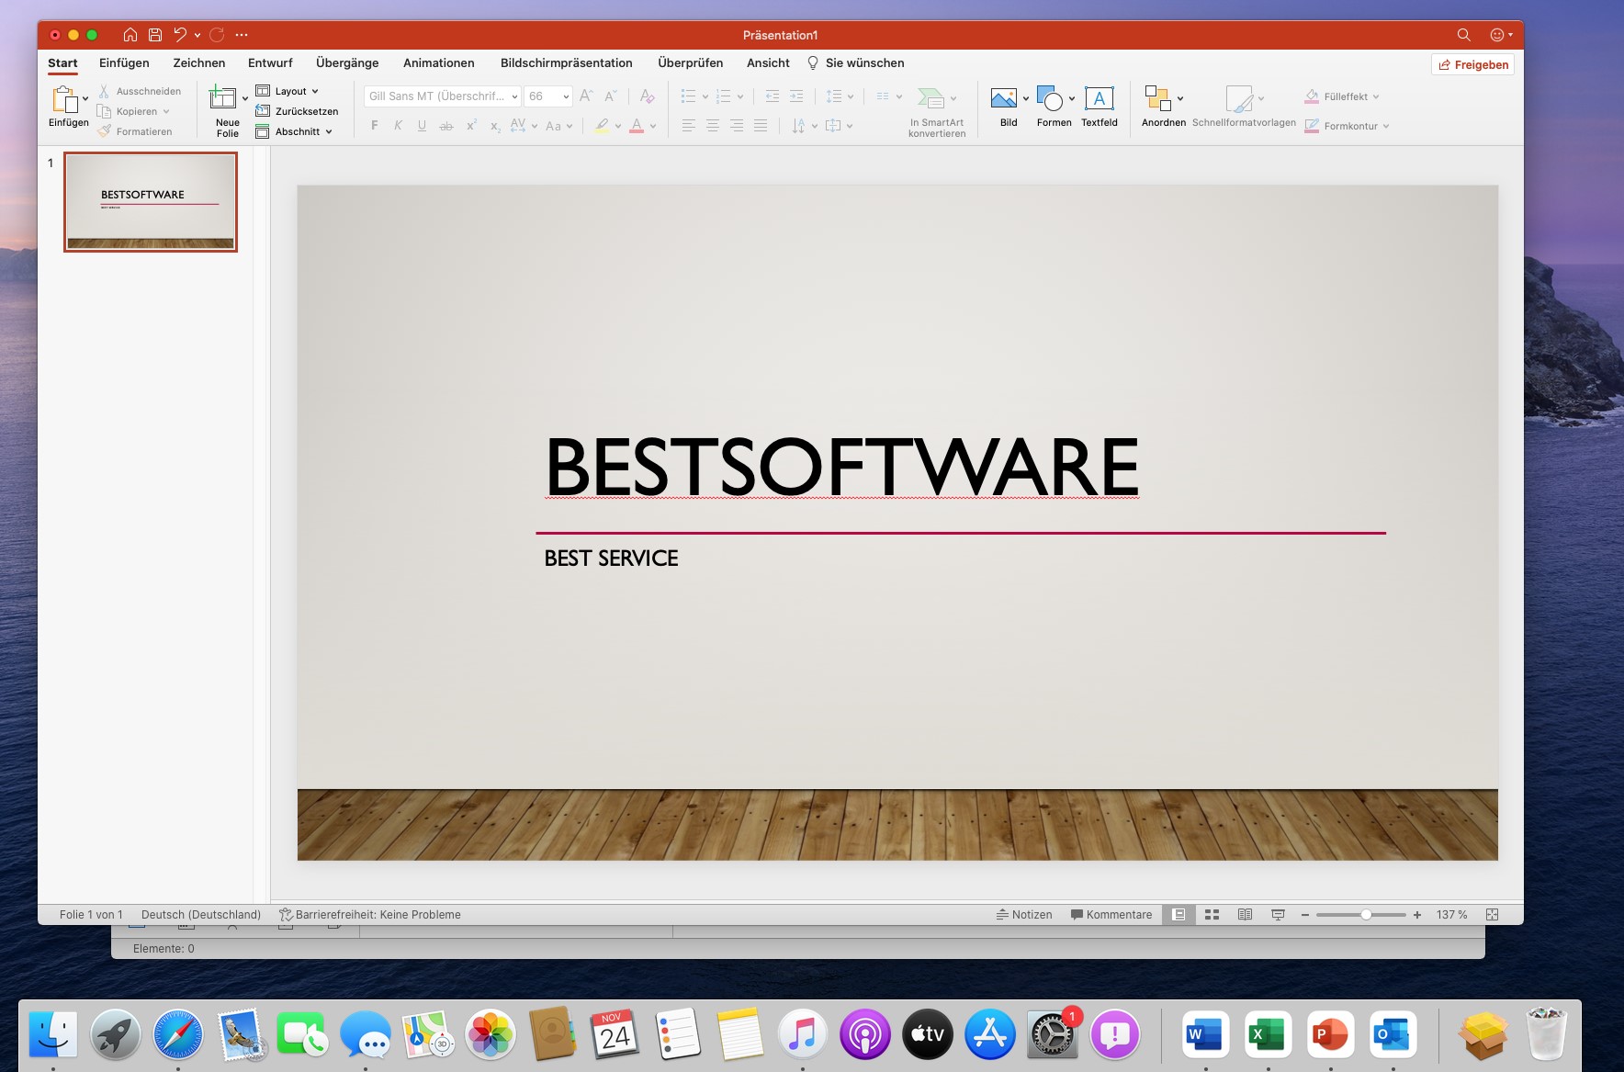Switch to the Animationen tab
Screen dimensions: 1624x1072
438,63
